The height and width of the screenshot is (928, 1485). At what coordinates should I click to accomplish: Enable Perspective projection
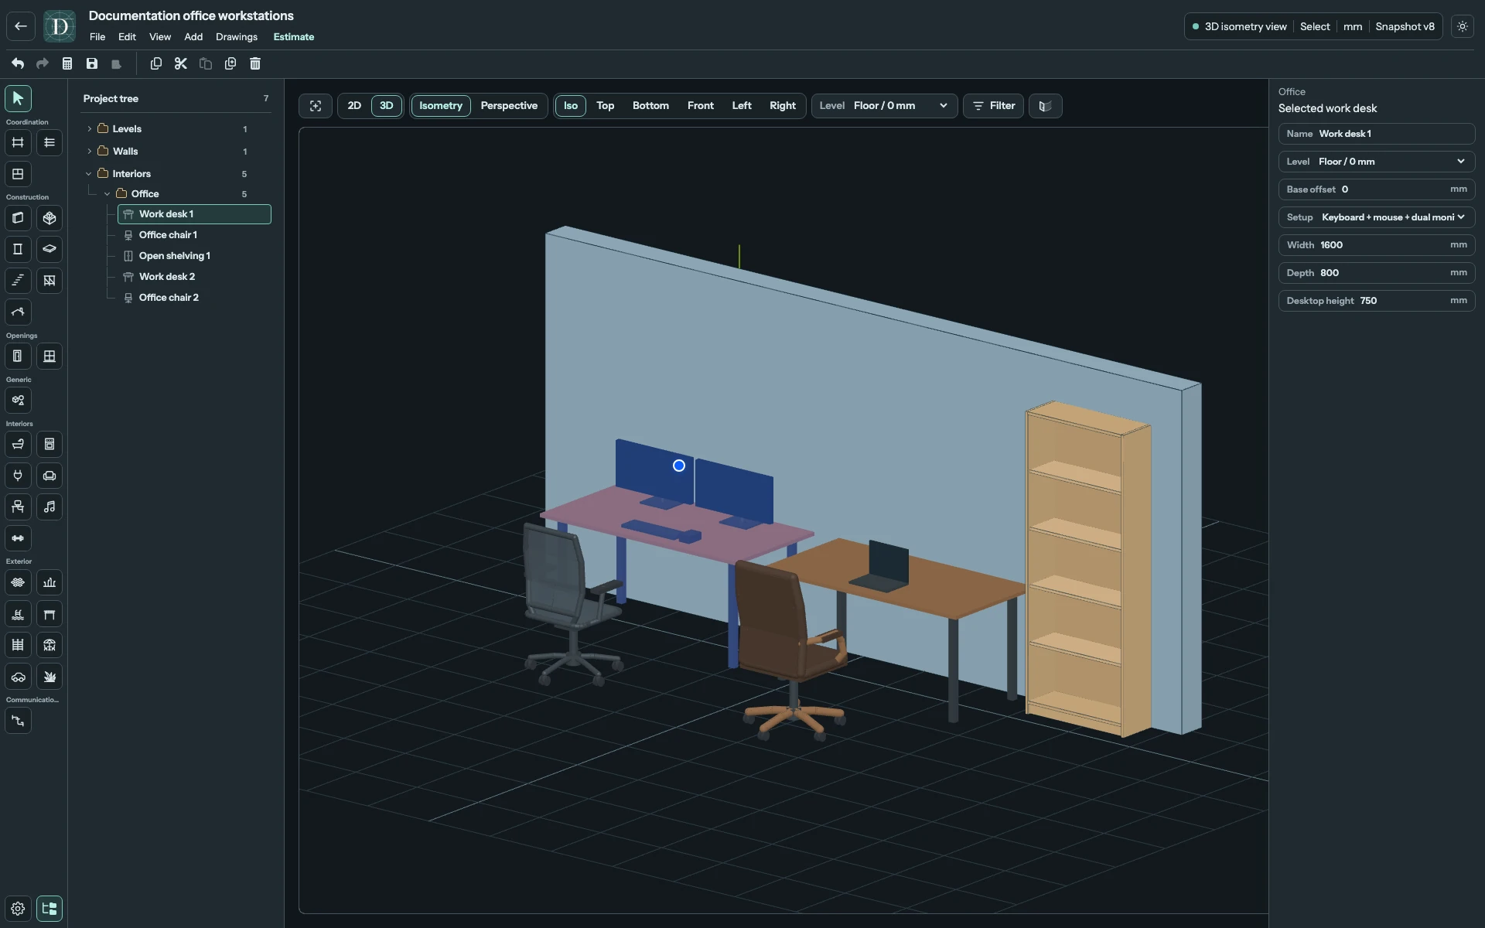coord(509,106)
